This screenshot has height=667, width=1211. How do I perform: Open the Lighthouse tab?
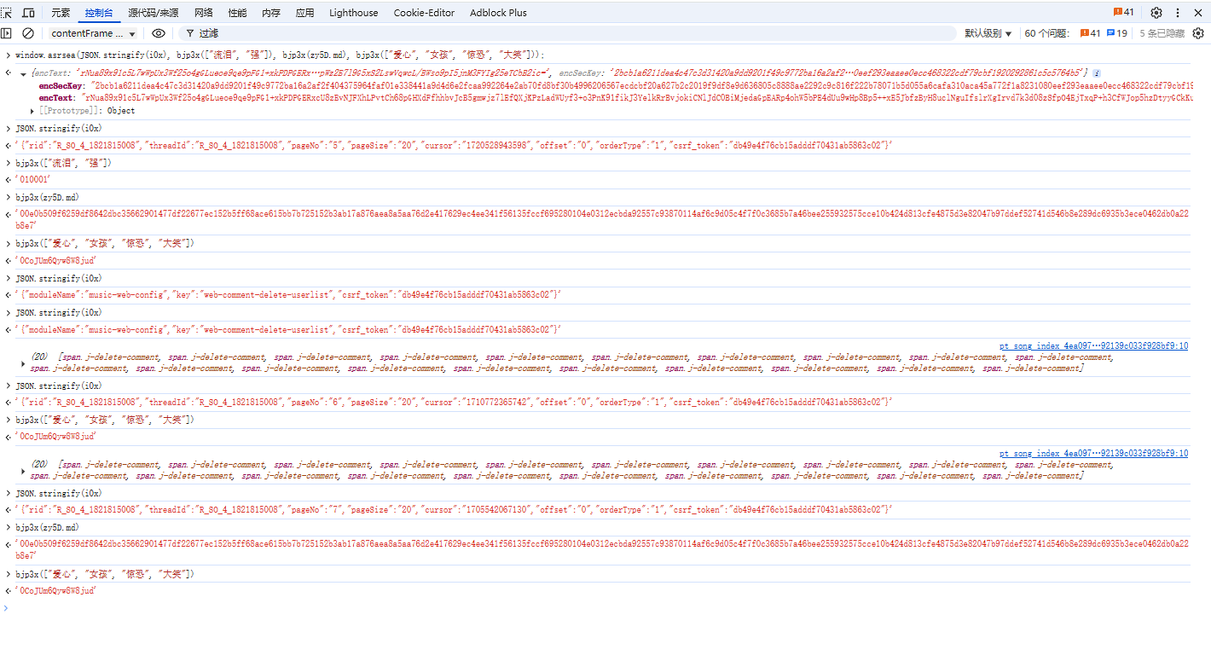coord(354,13)
